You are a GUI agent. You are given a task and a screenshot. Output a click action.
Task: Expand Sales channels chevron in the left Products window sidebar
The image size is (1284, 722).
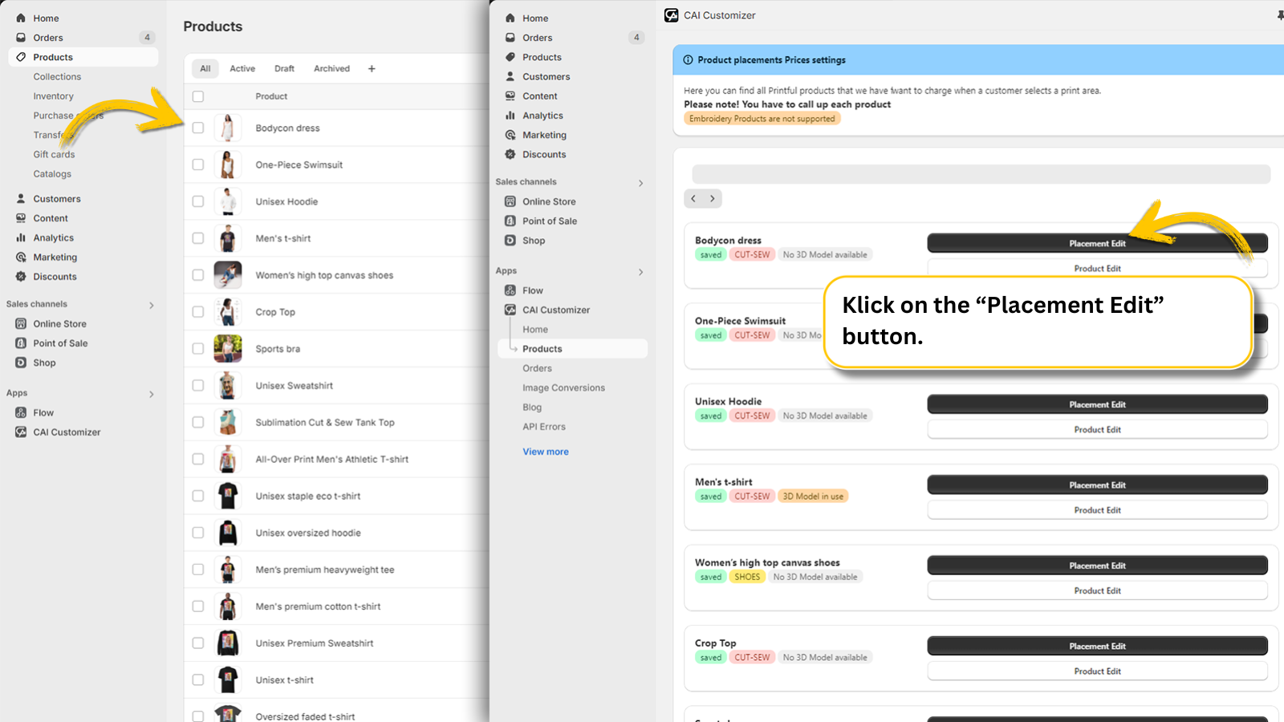tap(152, 305)
